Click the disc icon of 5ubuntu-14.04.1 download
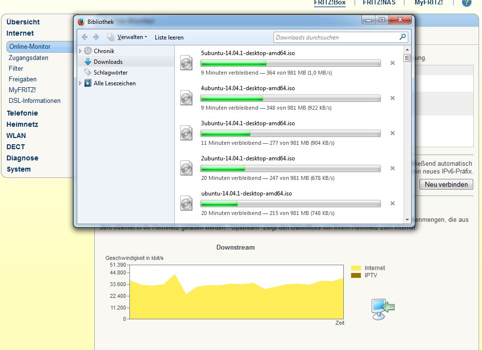 coord(186,62)
